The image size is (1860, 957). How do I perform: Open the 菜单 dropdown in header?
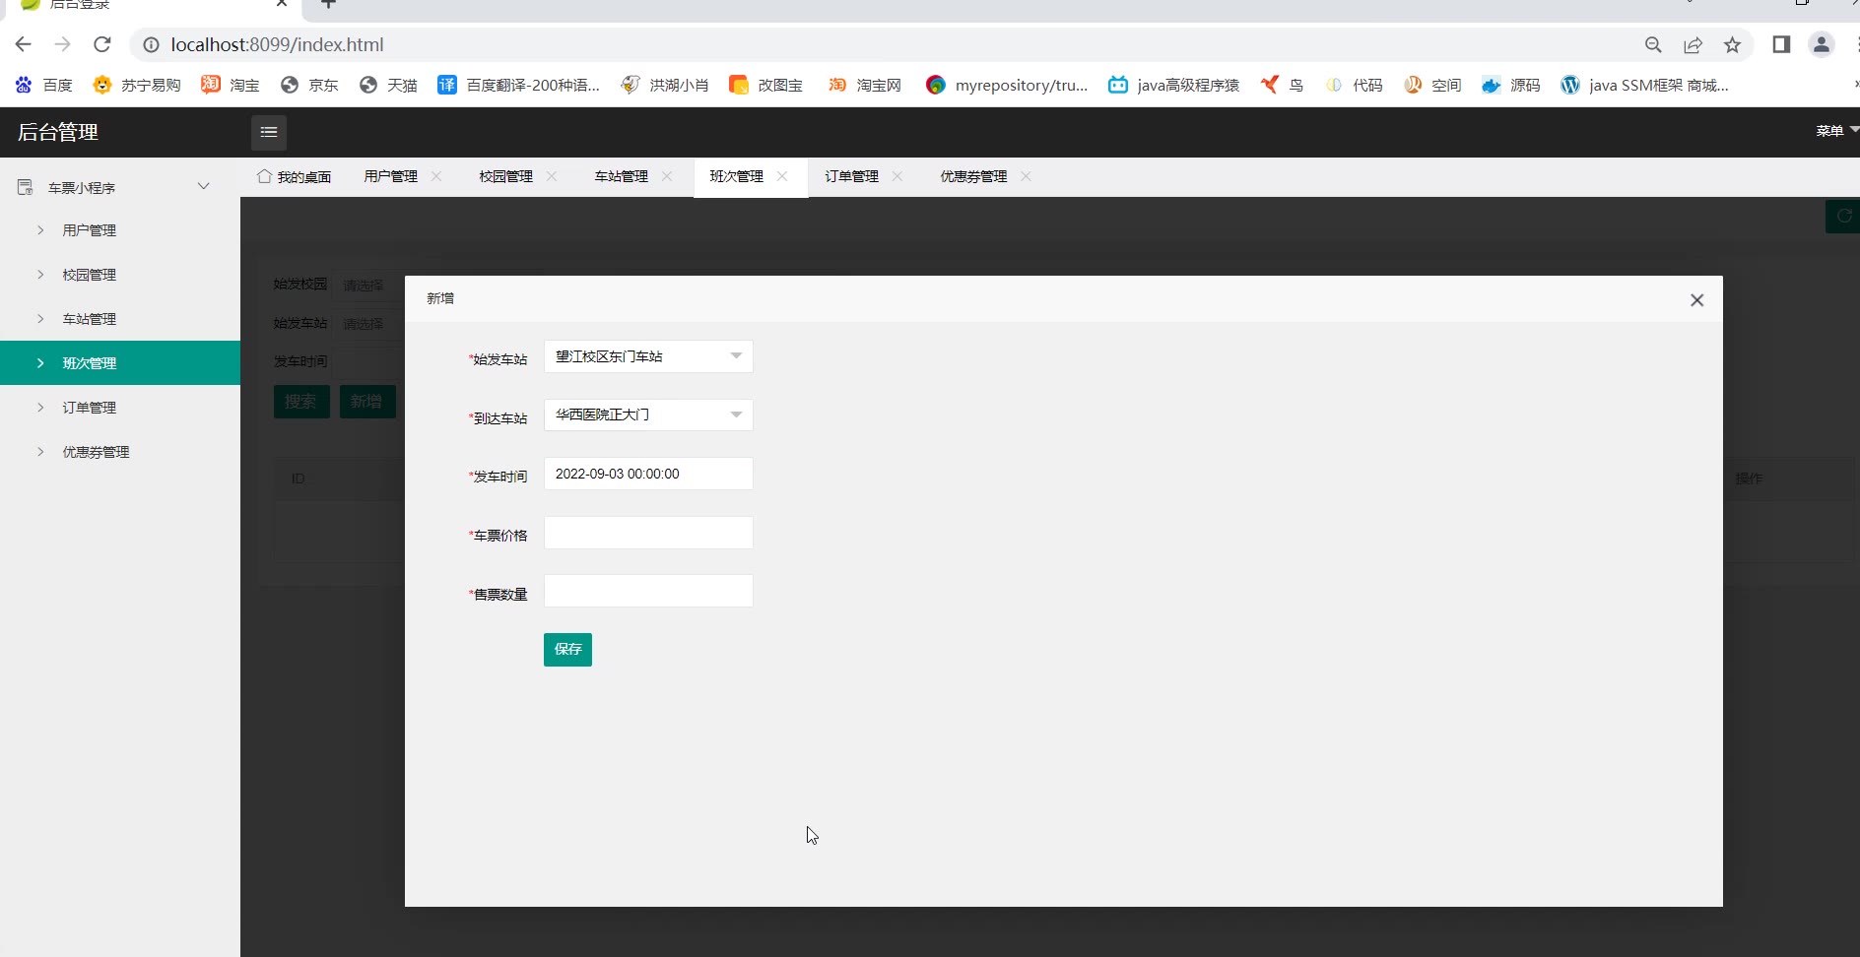point(1836,131)
